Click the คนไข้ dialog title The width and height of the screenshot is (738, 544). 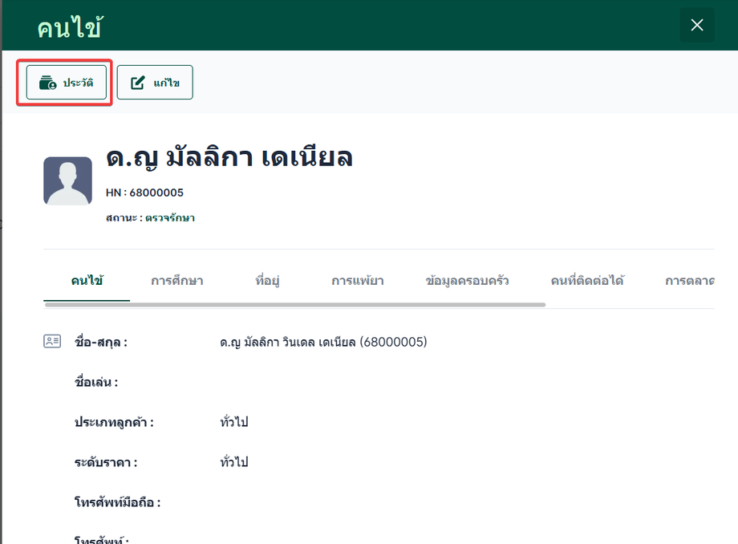70,27
